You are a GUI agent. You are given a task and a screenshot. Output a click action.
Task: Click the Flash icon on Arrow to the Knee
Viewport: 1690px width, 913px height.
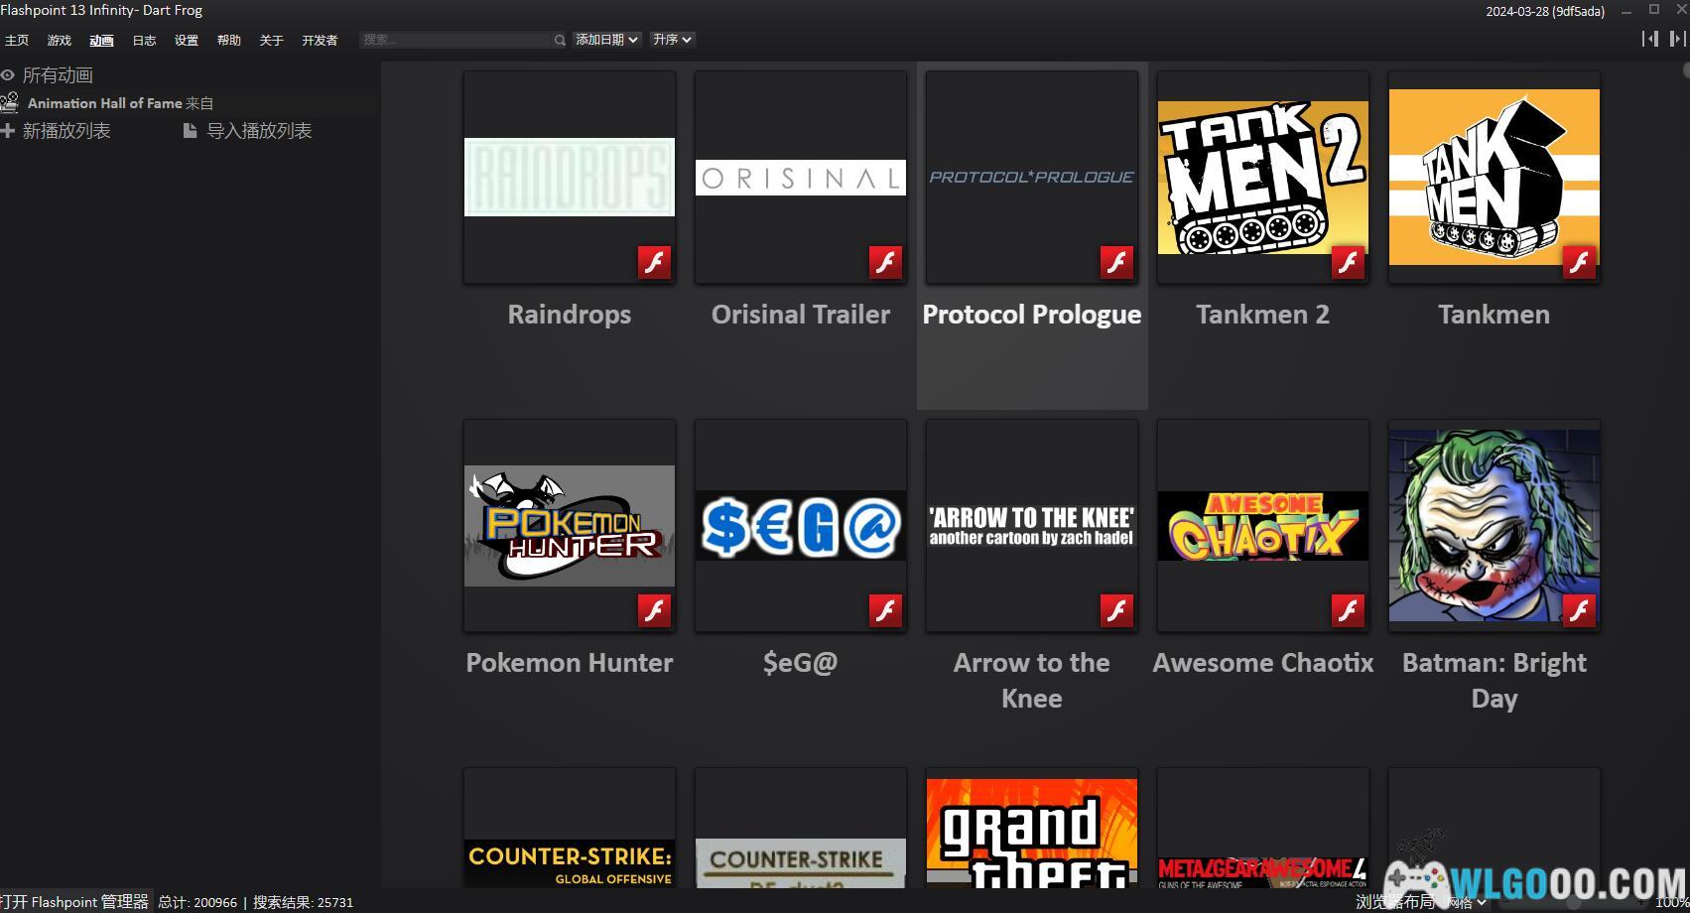pos(1116,610)
